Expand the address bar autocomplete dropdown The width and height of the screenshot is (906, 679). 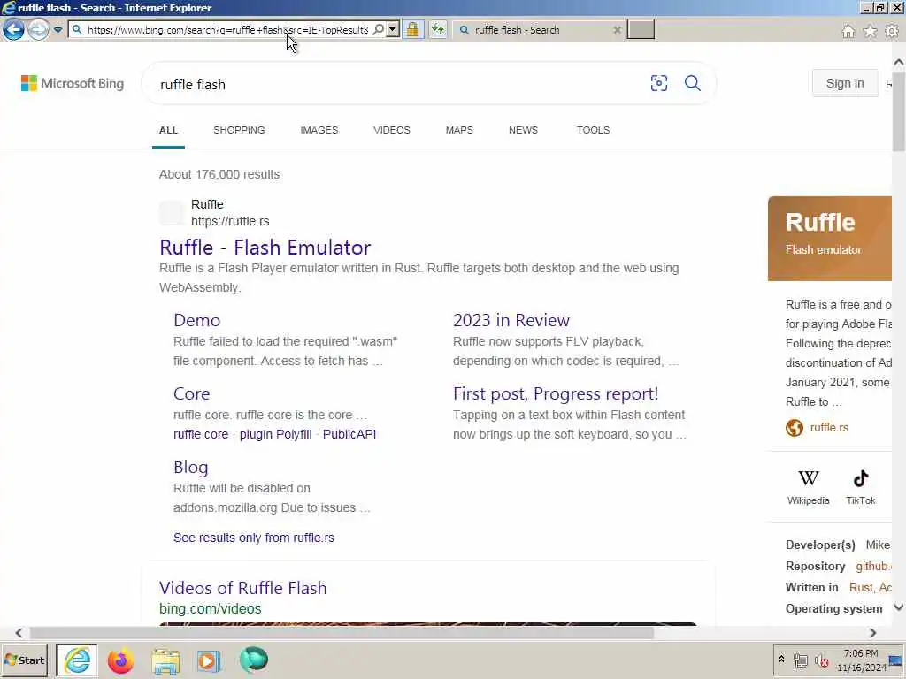coord(392,29)
